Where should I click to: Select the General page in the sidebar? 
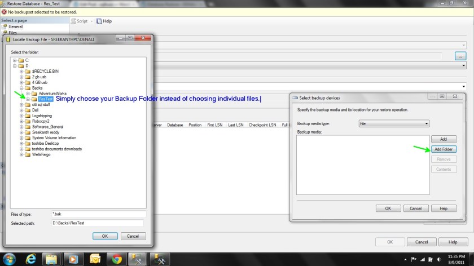15,26
